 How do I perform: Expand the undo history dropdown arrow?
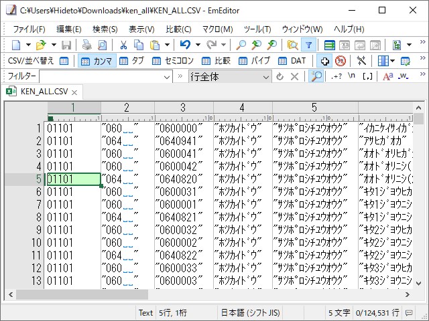coord(198,45)
